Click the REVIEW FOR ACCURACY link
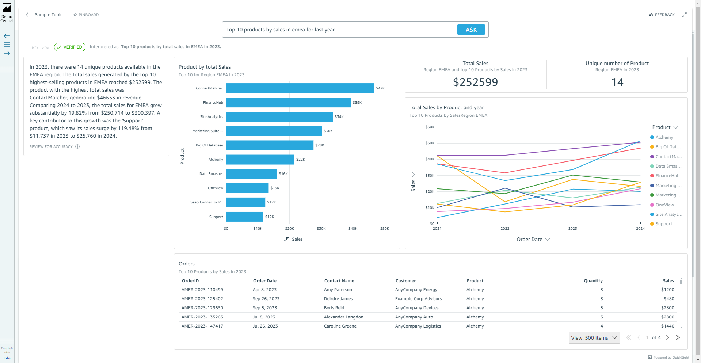 pyautogui.click(x=51, y=146)
